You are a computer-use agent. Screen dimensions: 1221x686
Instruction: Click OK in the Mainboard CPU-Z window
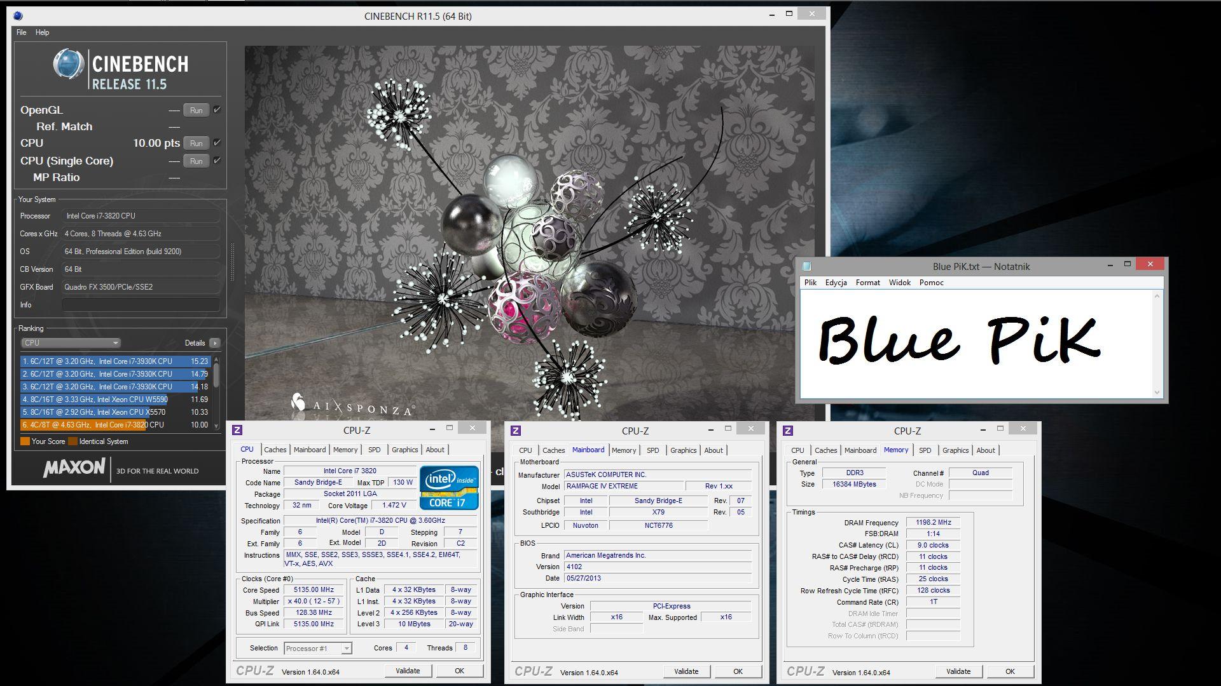coord(738,671)
